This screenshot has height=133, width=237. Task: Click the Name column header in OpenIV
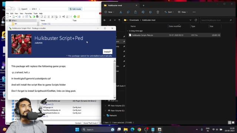pyautogui.click(x=43, y=20)
